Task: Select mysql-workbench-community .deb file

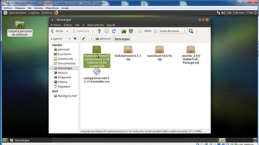Action: 97,57
